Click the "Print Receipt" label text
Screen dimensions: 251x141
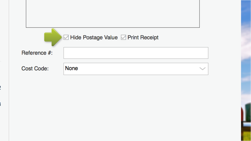pos(143,38)
